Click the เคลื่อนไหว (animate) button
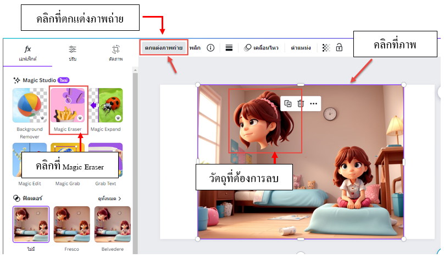This screenshot has width=444, height=258. tap(262, 48)
